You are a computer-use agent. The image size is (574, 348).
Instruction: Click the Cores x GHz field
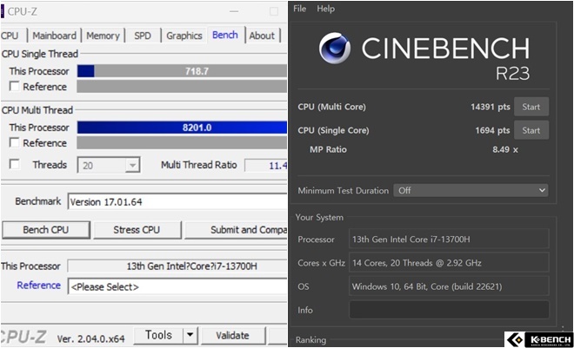tap(449, 263)
